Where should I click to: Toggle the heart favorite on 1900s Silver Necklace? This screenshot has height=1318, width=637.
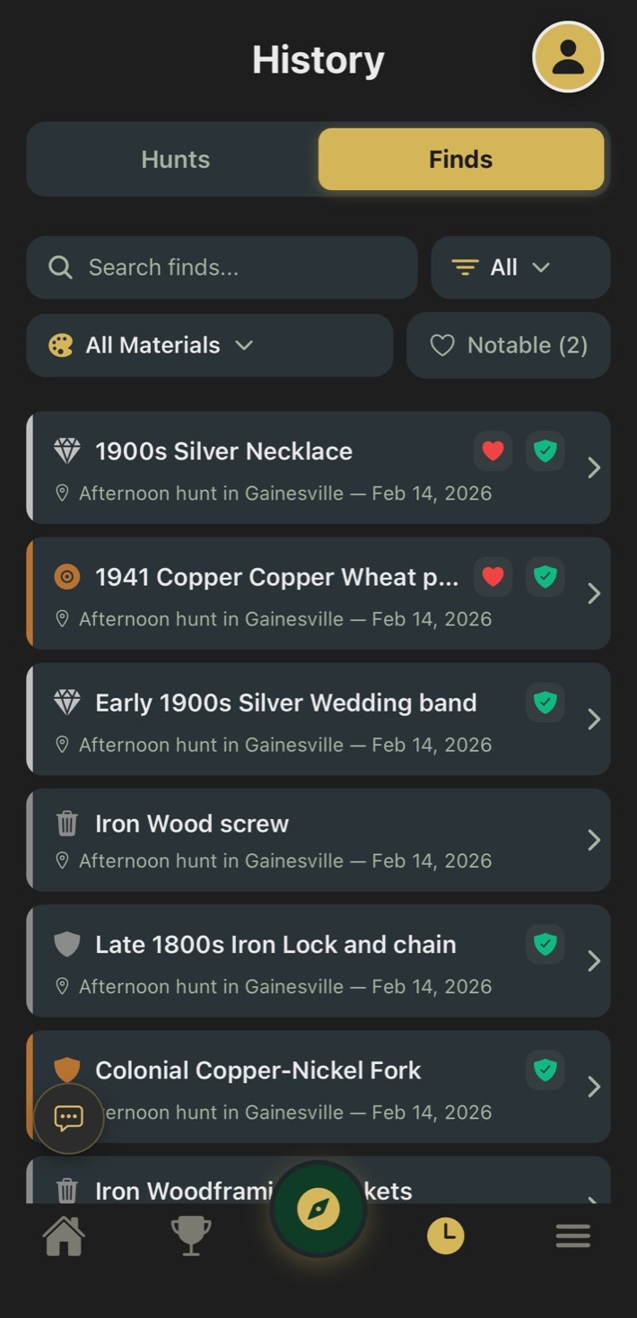click(x=493, y=450)
